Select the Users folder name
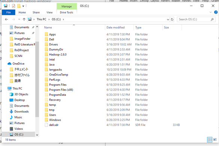Viewport: 219px width, 146px height. click(x=52, y=115)
